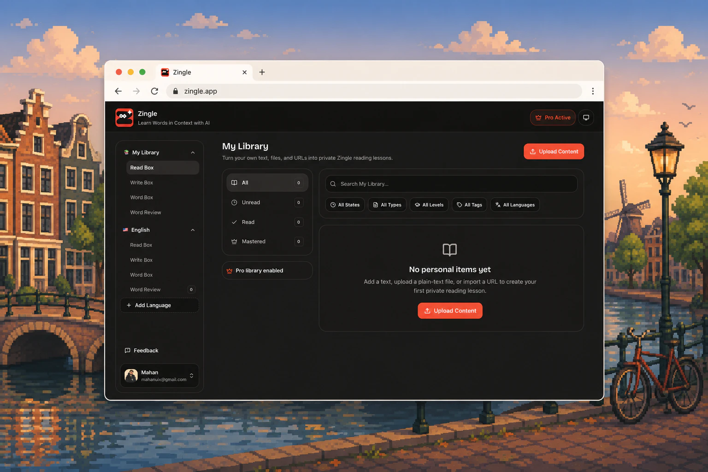Click the US flag icon beside English
Screen dimensions: 708x472
pos(125,230)
